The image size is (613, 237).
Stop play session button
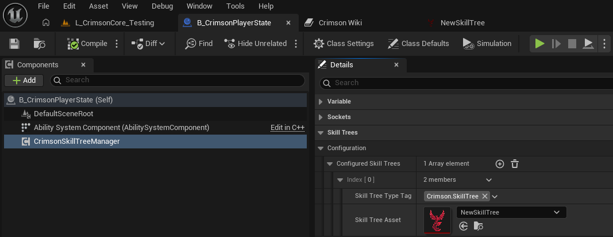pos(572,44)
